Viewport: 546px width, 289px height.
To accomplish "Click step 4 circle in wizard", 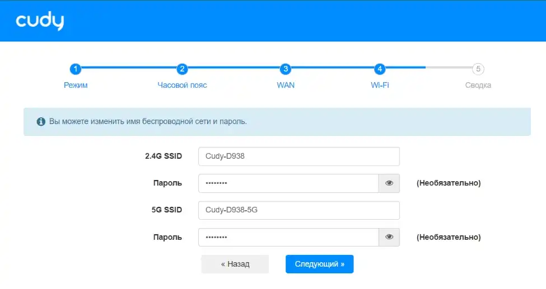I will tap(380, 69).
